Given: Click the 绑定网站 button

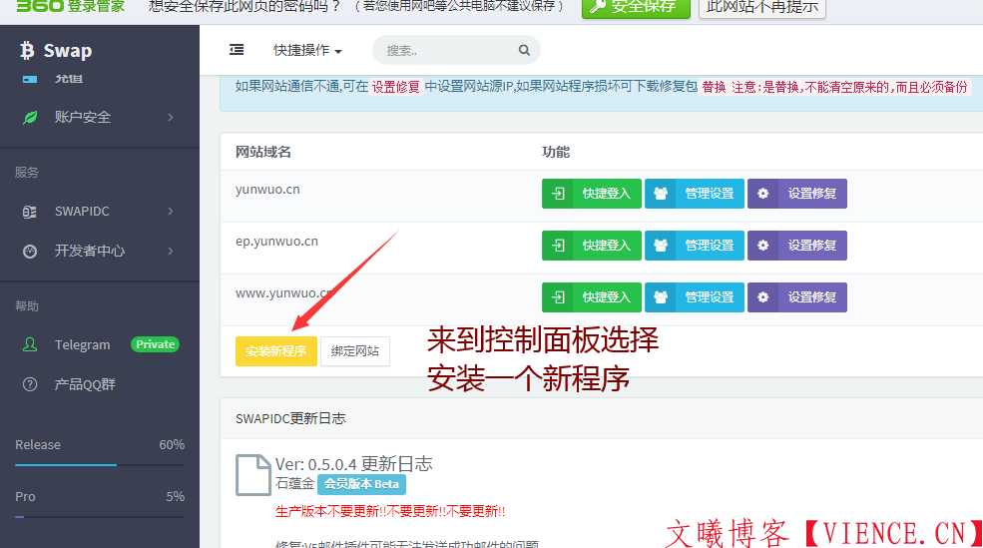Looking at the screenshot, I should point(355,351).
